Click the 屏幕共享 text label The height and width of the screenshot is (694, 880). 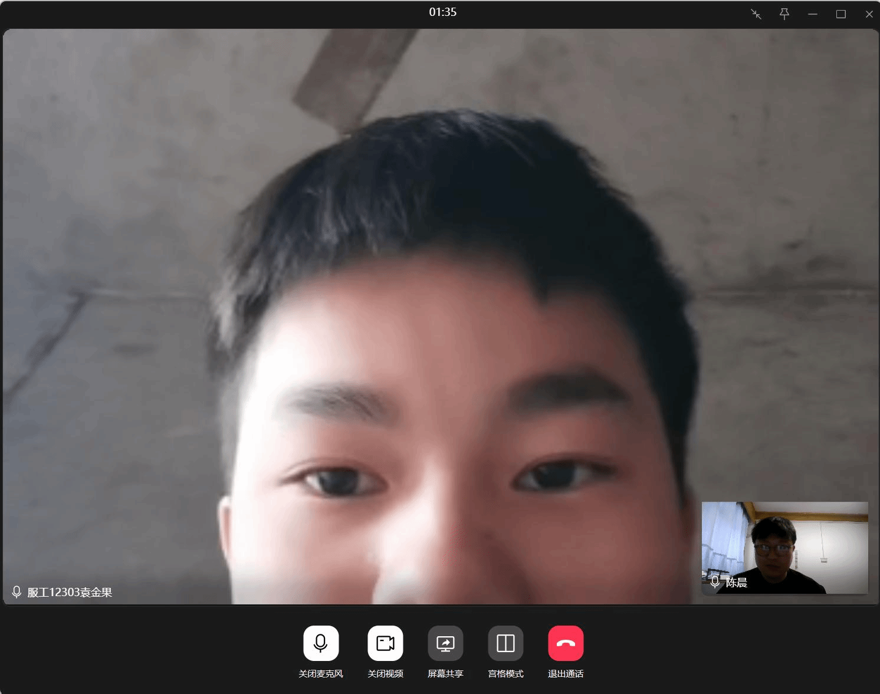tap(445, 674)
